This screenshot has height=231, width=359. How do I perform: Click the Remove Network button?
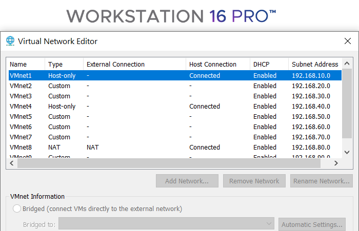pos(254,181)
